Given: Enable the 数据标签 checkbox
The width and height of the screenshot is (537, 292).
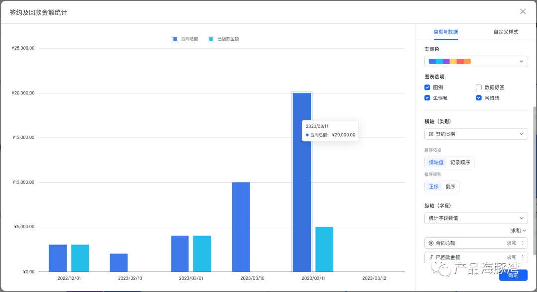Looking at the screenshot, I should point(479,87).
